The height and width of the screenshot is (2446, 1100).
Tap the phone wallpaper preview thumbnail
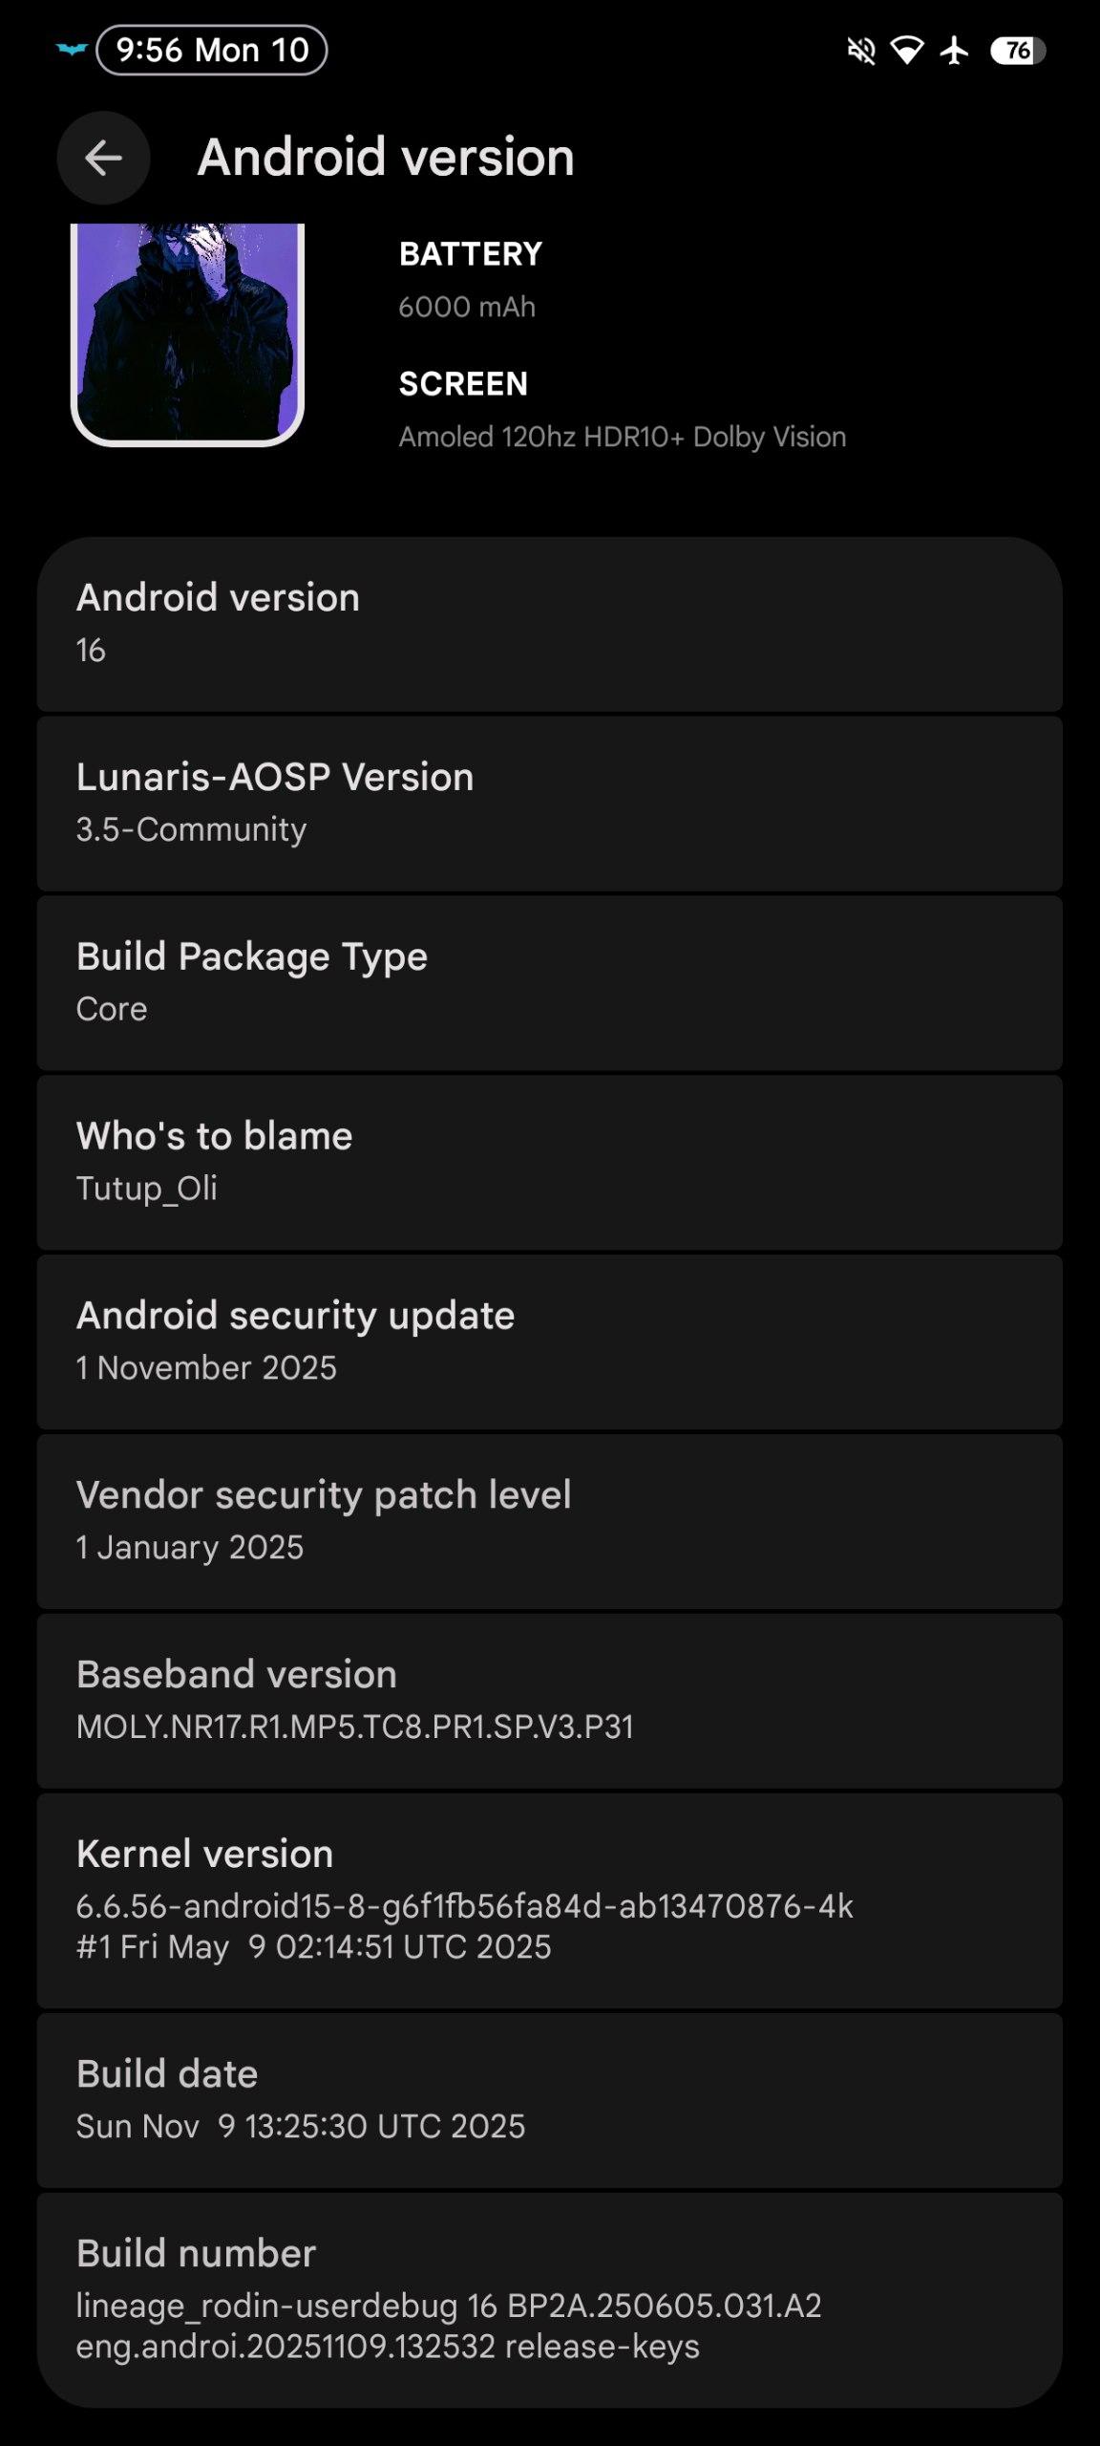coord(187,333)
